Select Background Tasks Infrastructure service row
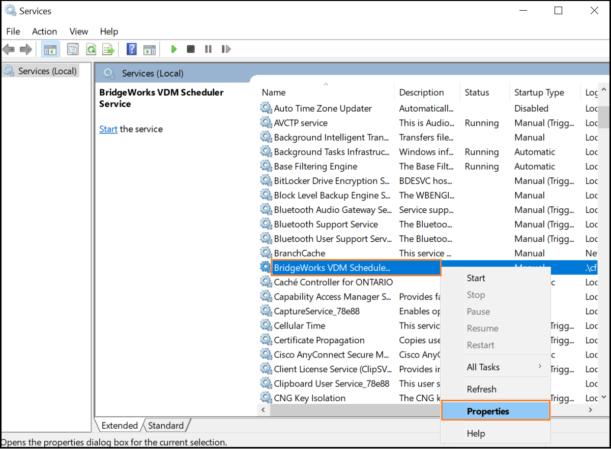This screenshot has width=611, height=449. (427, 151)
